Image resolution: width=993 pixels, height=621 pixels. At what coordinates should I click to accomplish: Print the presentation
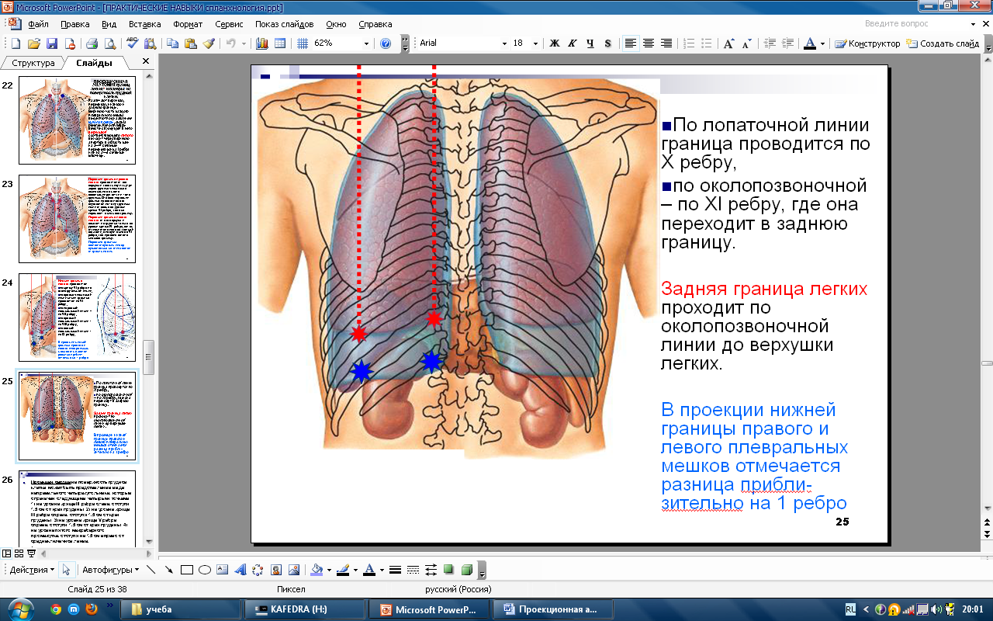point(92,43)
